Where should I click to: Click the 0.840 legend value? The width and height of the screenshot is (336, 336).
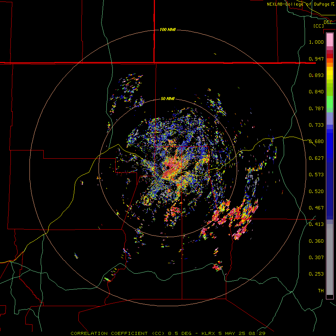[316, 92]
